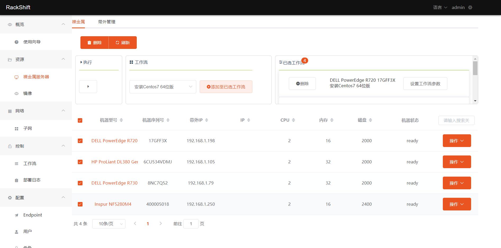Sort by machine model column
The height and width of the screenshot is (248, 501).
(x=121, y=120)
